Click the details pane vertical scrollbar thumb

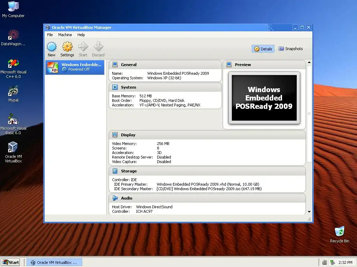(x=309, y=114)
